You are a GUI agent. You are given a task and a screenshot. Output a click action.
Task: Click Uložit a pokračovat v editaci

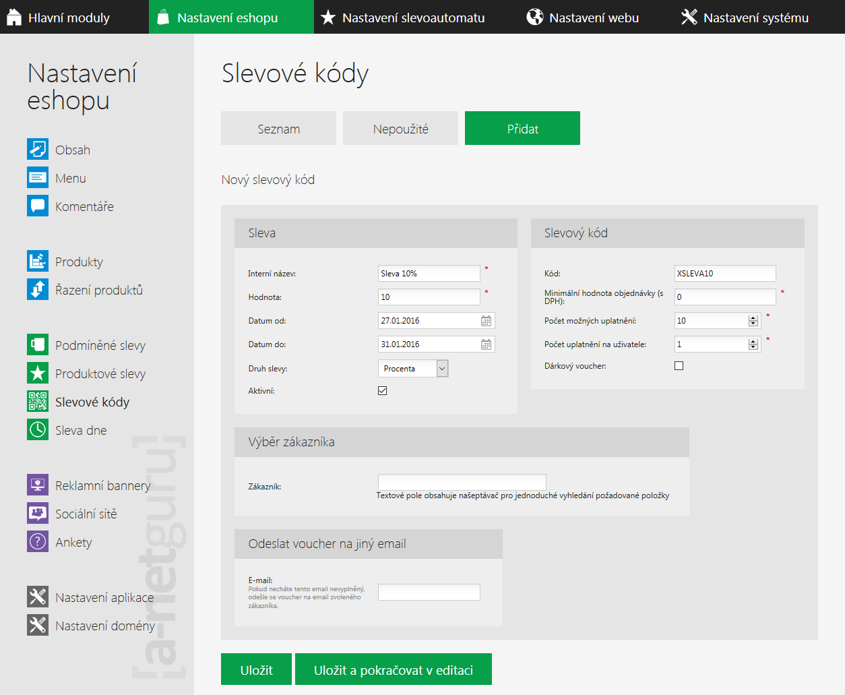click(394, 669)
